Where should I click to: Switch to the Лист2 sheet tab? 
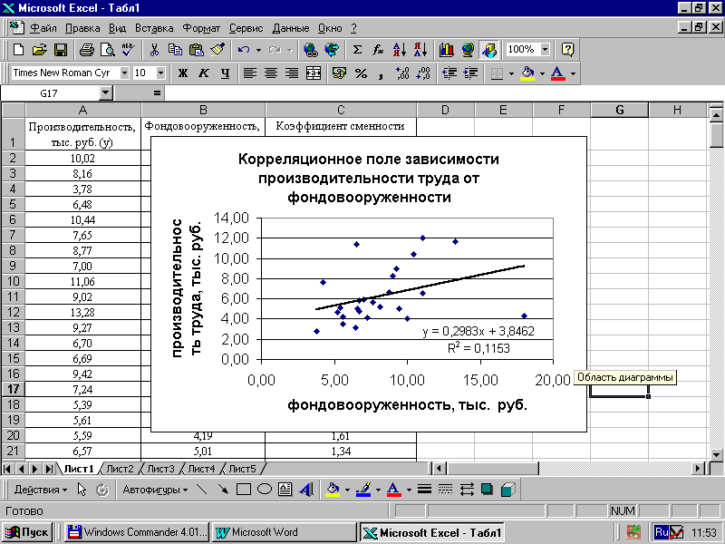[120, 469]
